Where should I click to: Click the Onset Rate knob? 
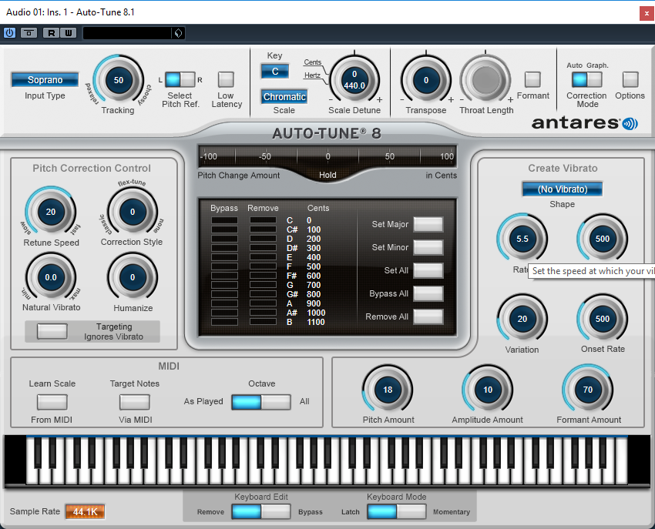(x=602, y=319)
